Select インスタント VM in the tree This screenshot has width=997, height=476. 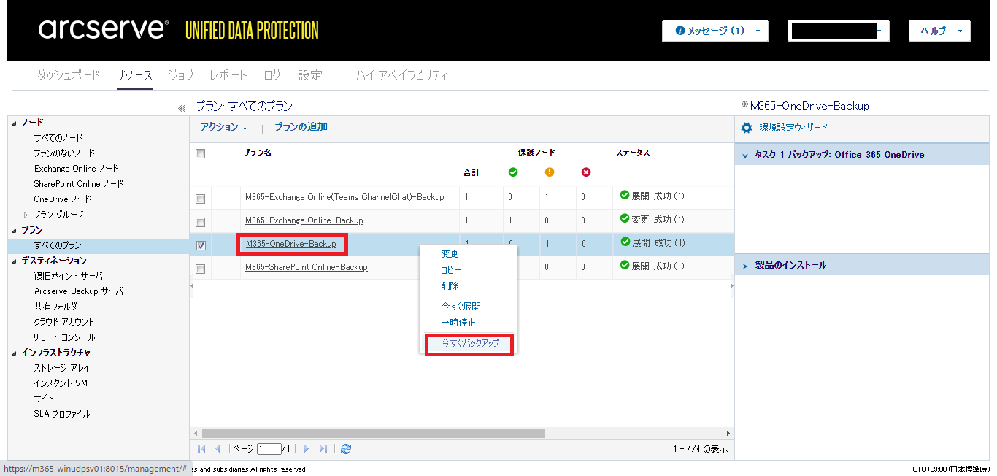pos(61,383)
